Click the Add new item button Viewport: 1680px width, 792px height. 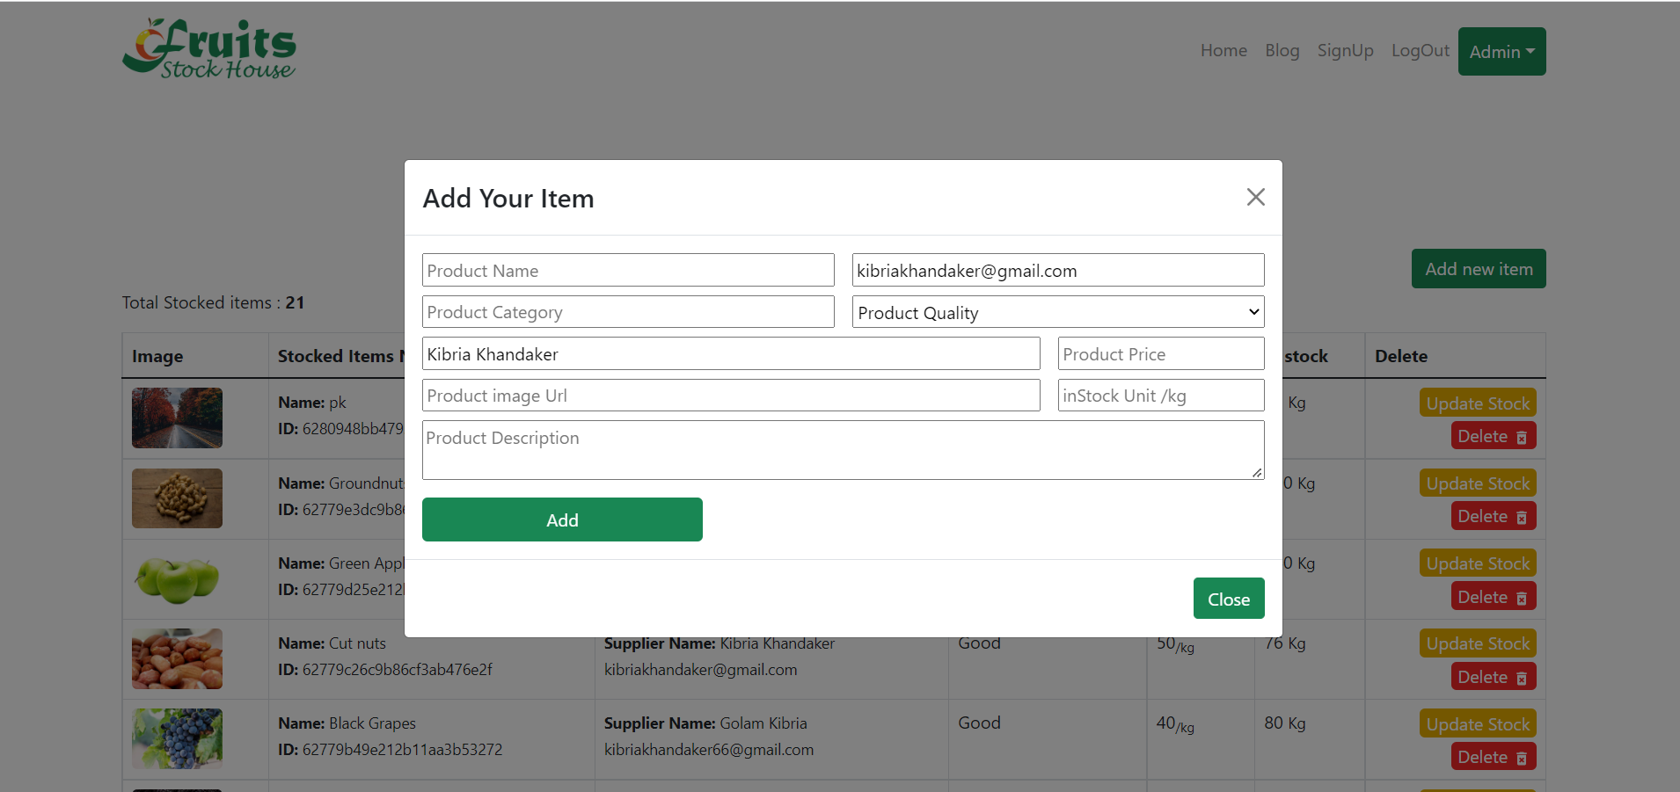[x=1479, y=269]
